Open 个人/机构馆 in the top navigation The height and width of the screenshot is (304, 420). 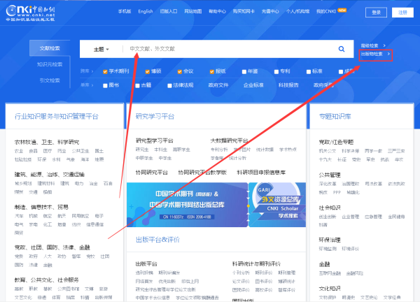tap(297, 11)
